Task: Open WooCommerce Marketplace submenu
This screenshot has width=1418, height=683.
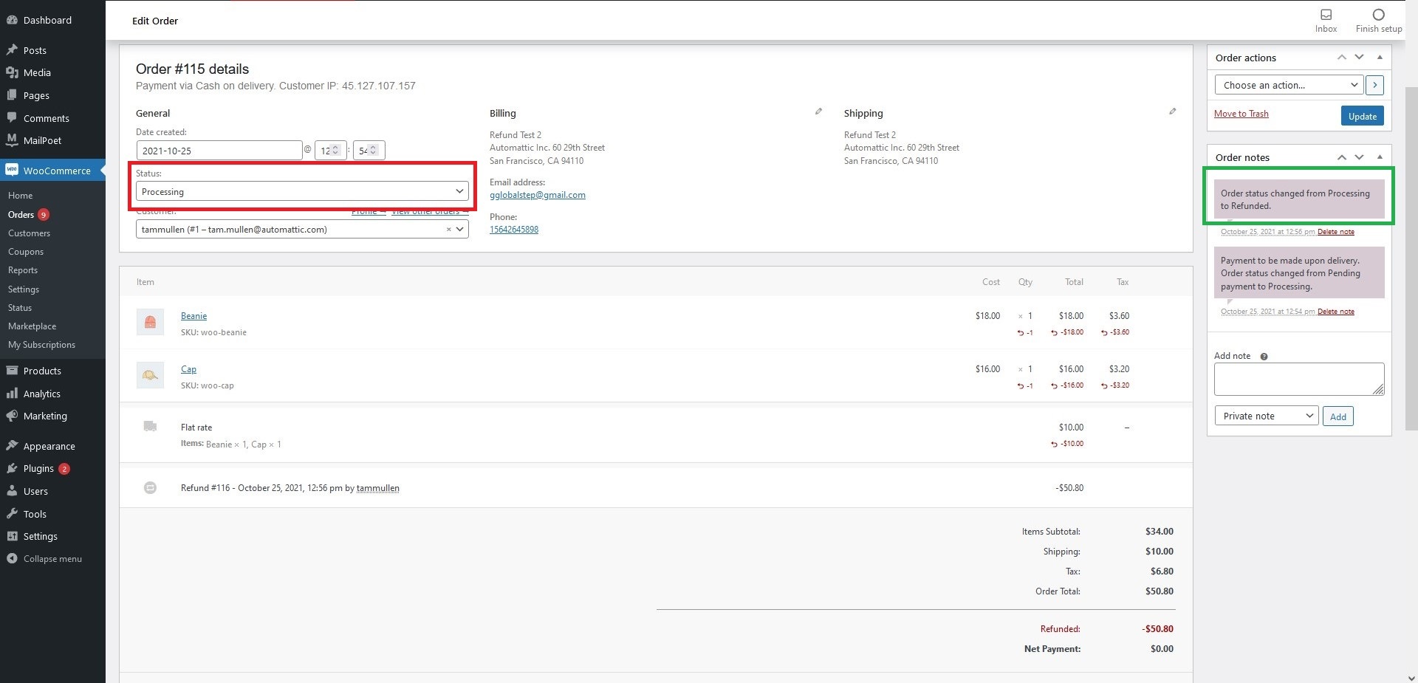Action: (32, 326)
